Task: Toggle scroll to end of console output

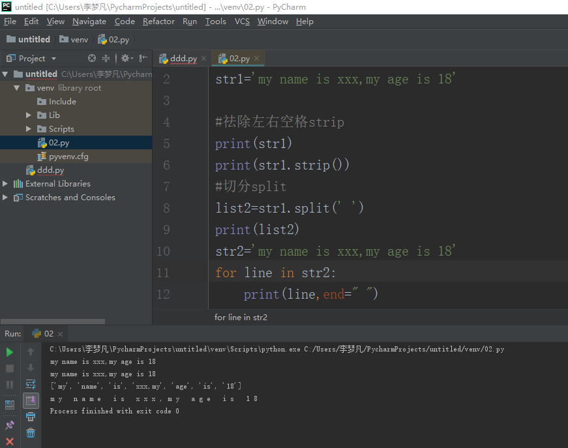Action: click(x=31, y=400)
